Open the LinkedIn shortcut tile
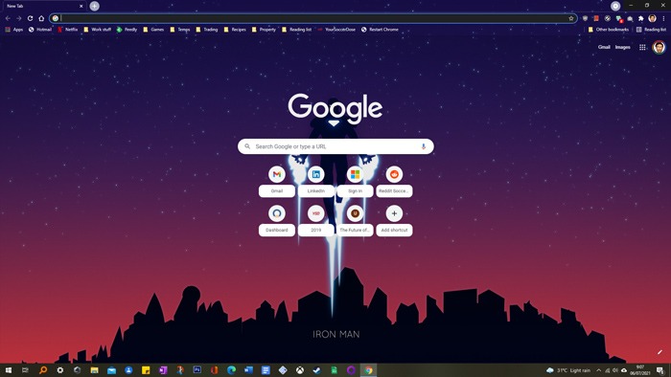The image size is (671, 377). coord(315,182)
